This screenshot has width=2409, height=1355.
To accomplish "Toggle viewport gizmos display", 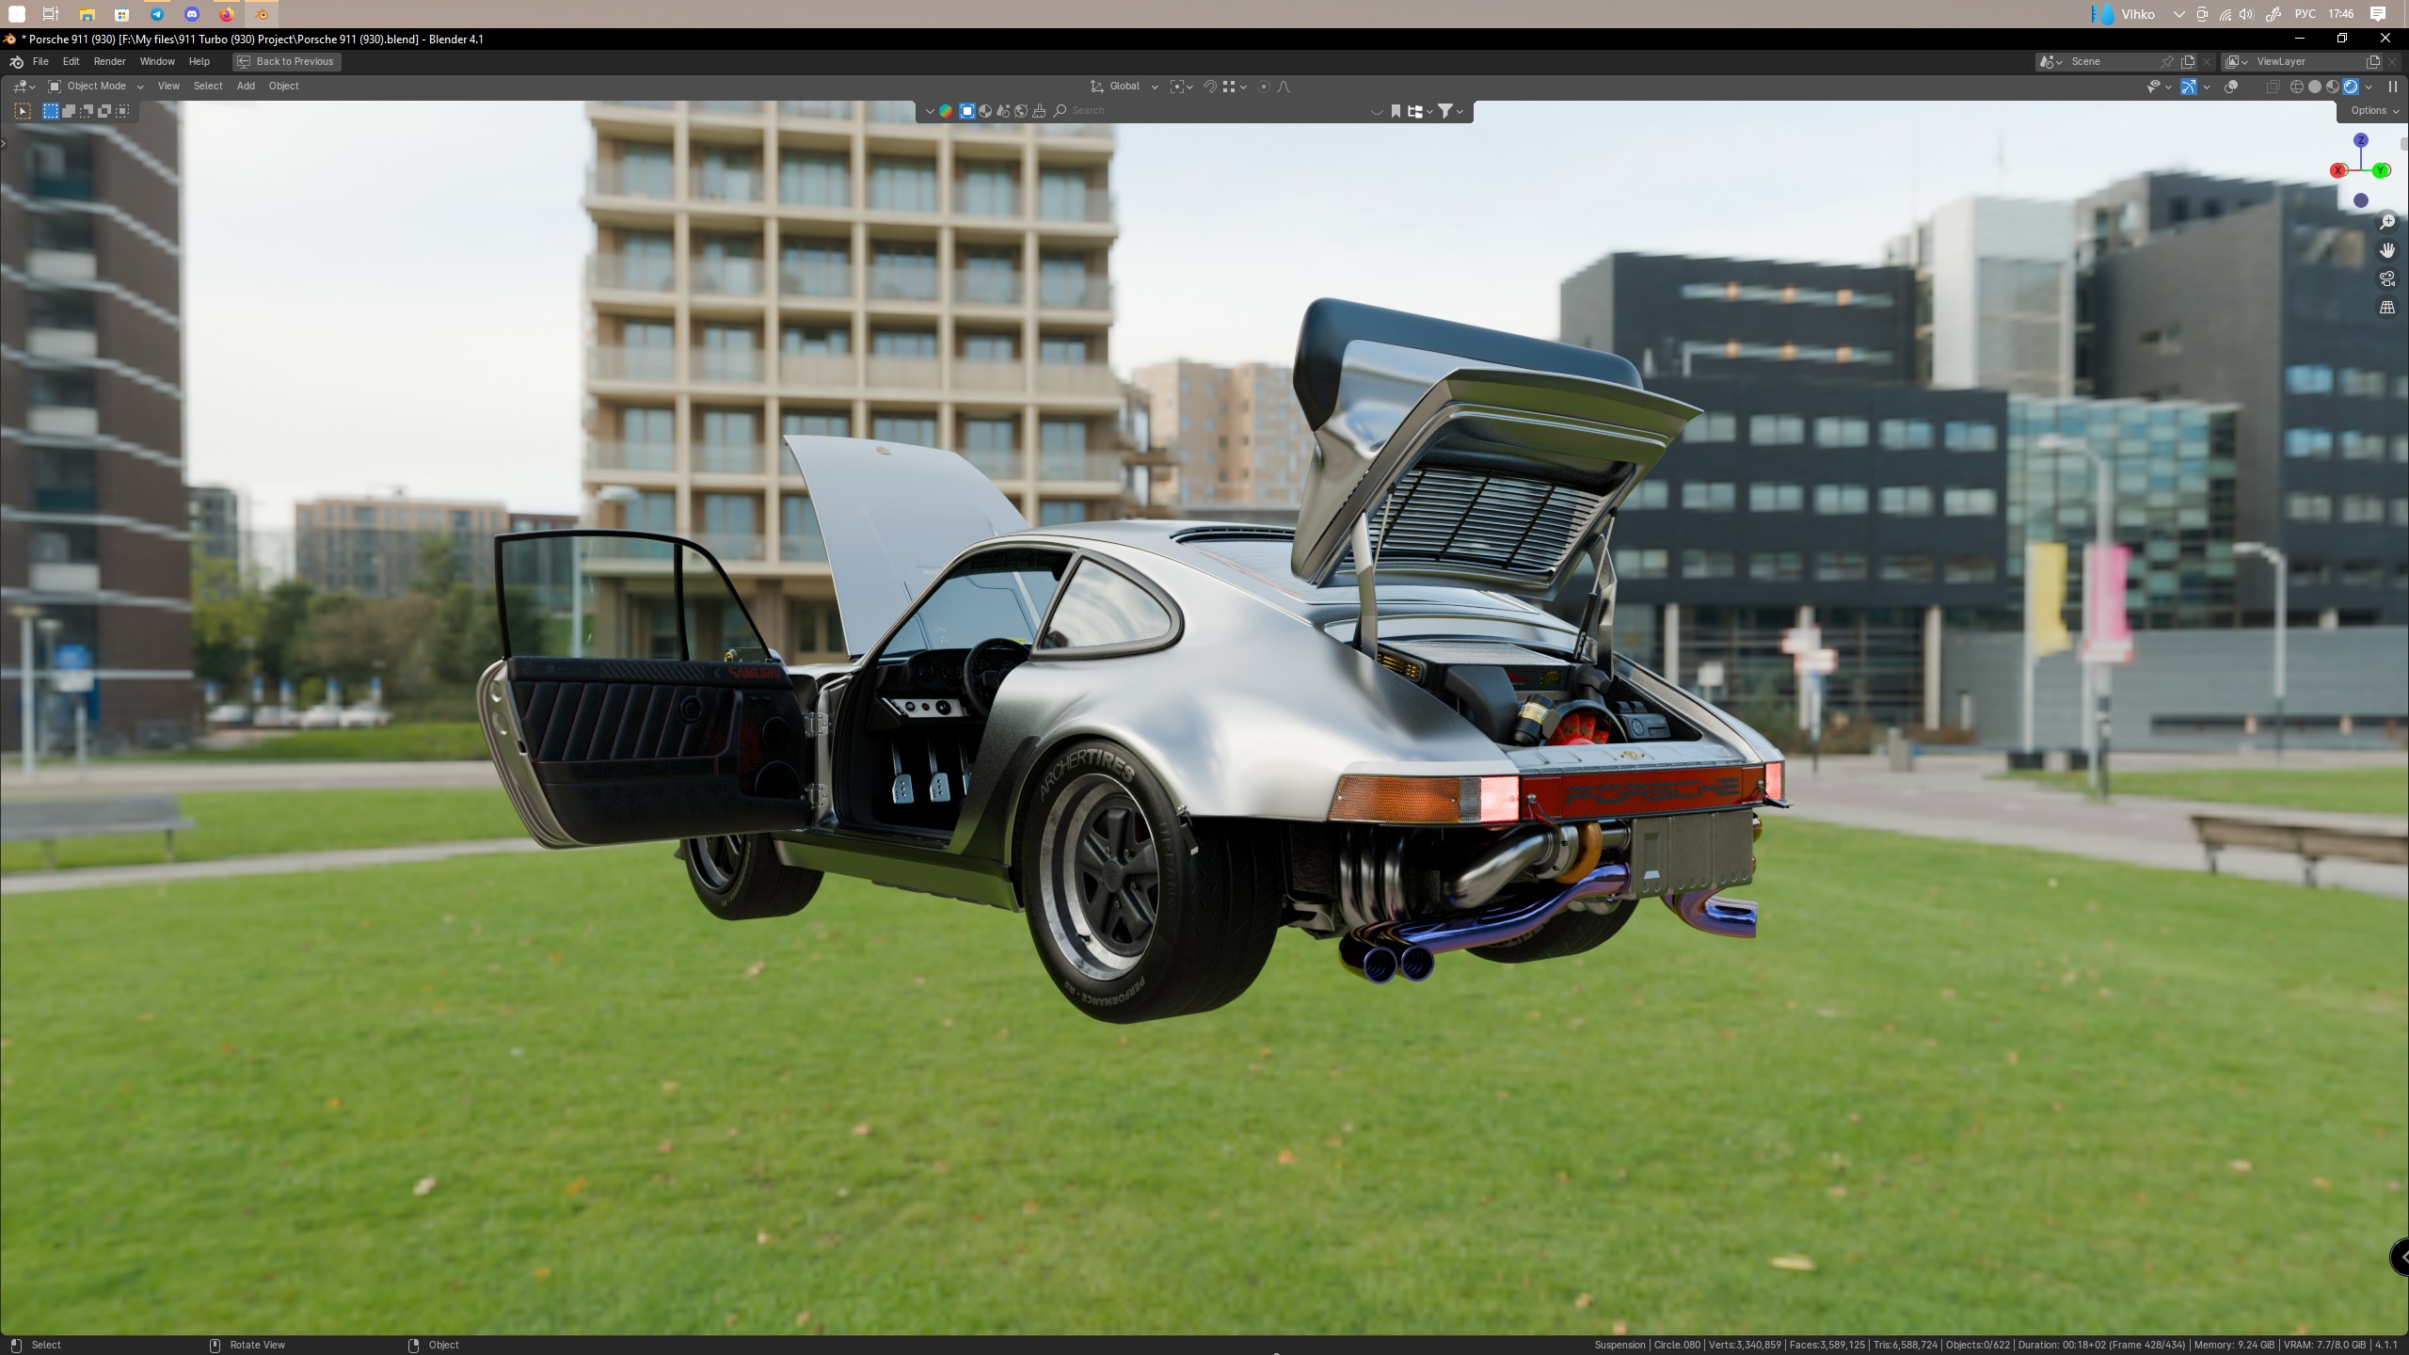I will click(x=2189, y=87).
